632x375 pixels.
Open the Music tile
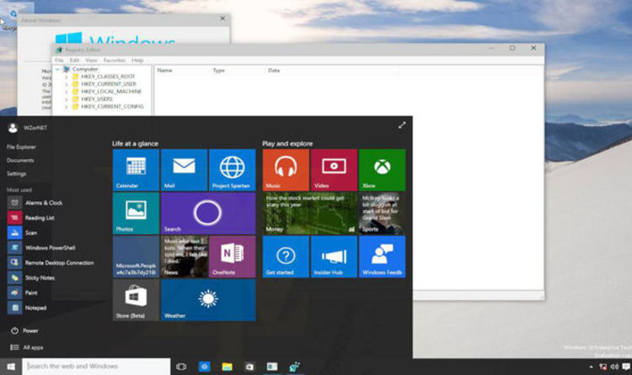point(286,169)
